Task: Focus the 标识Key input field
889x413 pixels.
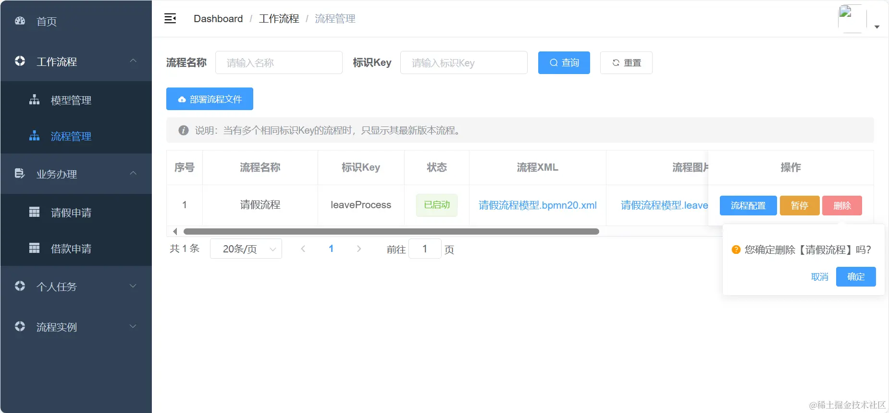Action: [464, 63]
